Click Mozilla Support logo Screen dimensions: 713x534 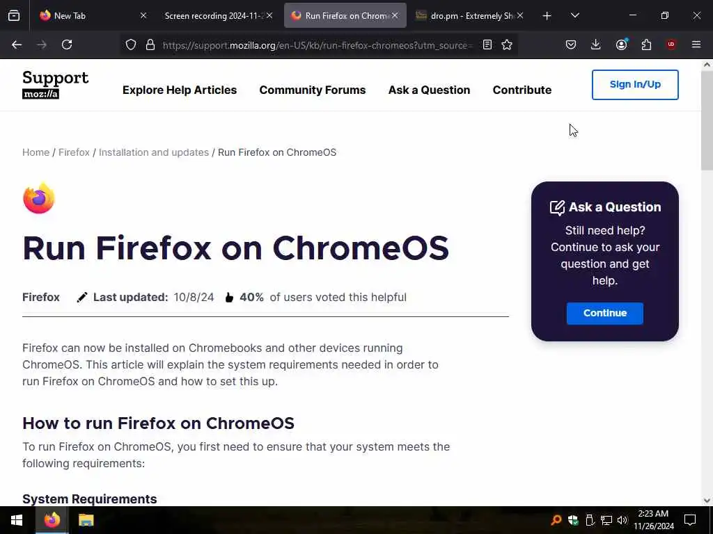55,84
